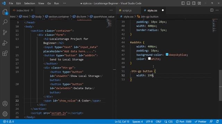The height and width of the screenshot is (124, 222).
Task: Open more actions for left editor group
Action: [x=111, y=10]
